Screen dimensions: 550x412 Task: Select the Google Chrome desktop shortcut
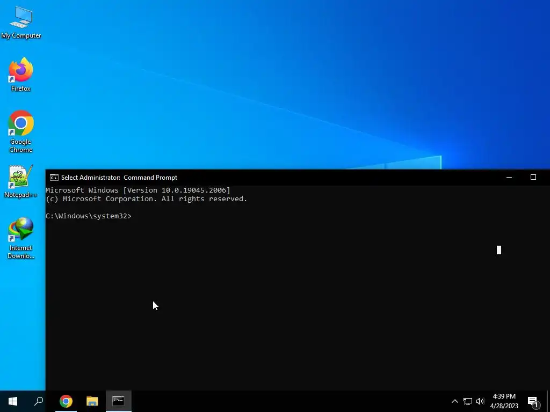pyautogui.click(x=21, y=131)
